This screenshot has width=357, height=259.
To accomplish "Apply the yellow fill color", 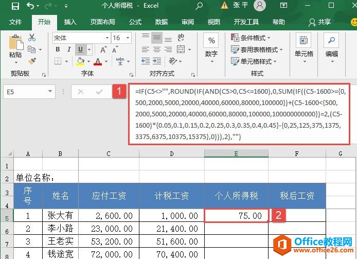I will 80,61.
